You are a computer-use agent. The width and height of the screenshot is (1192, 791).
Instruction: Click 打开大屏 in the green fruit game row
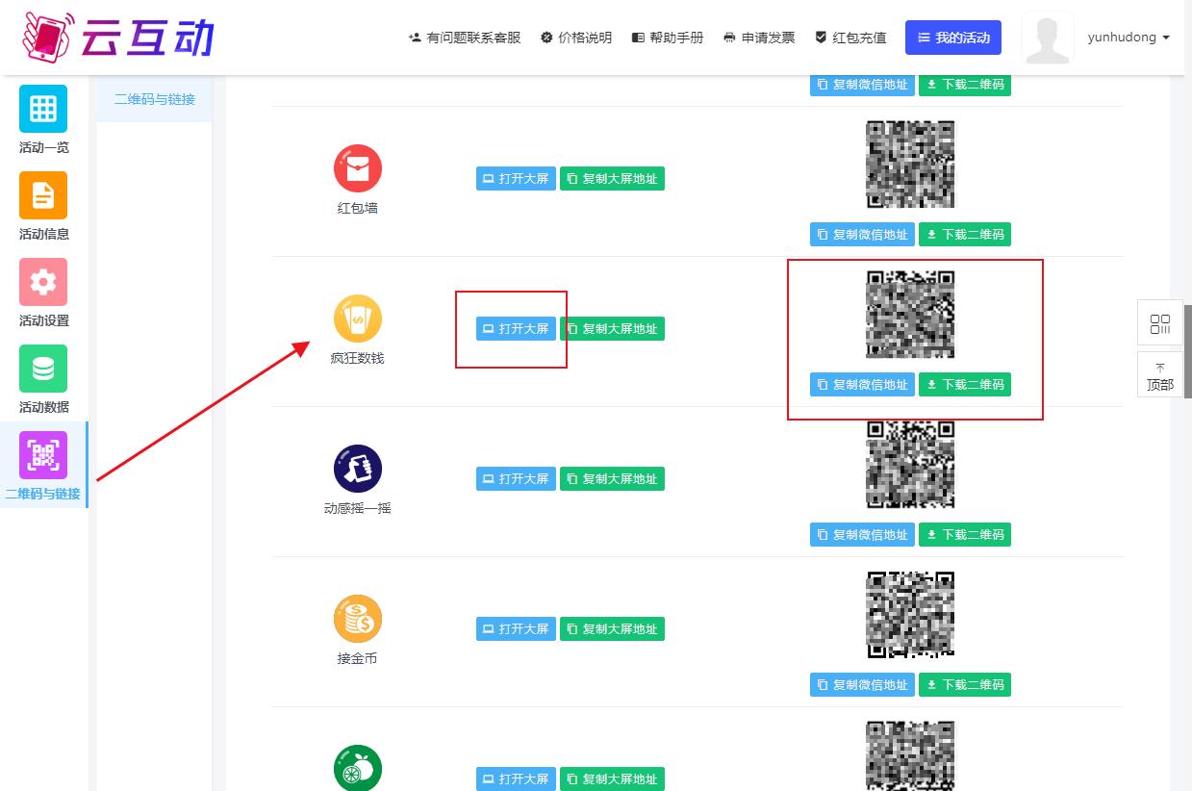[x=516, y=779]
